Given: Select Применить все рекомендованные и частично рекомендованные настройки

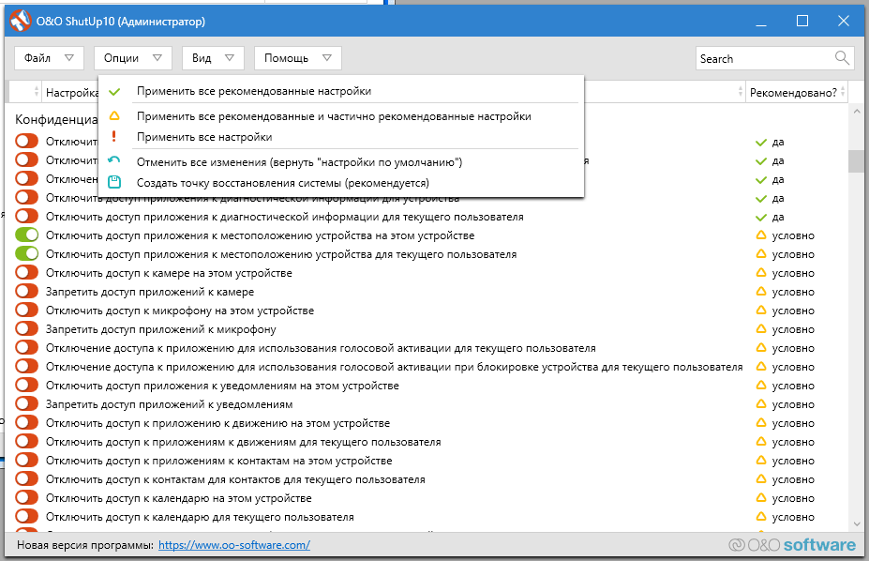Looking at the screenshot, I should click(x=341, y=116).
